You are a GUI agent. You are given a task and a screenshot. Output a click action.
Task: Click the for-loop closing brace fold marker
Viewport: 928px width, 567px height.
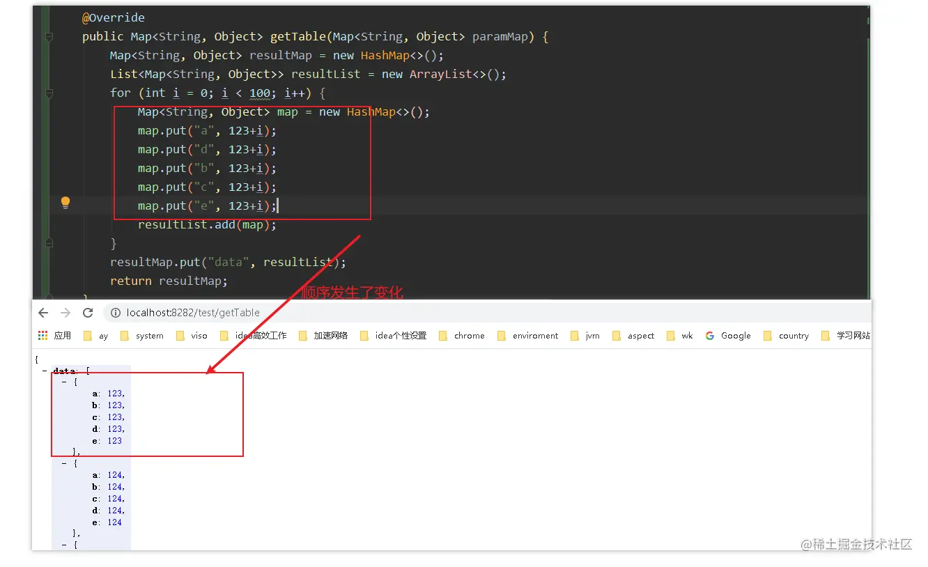[49, 243]
